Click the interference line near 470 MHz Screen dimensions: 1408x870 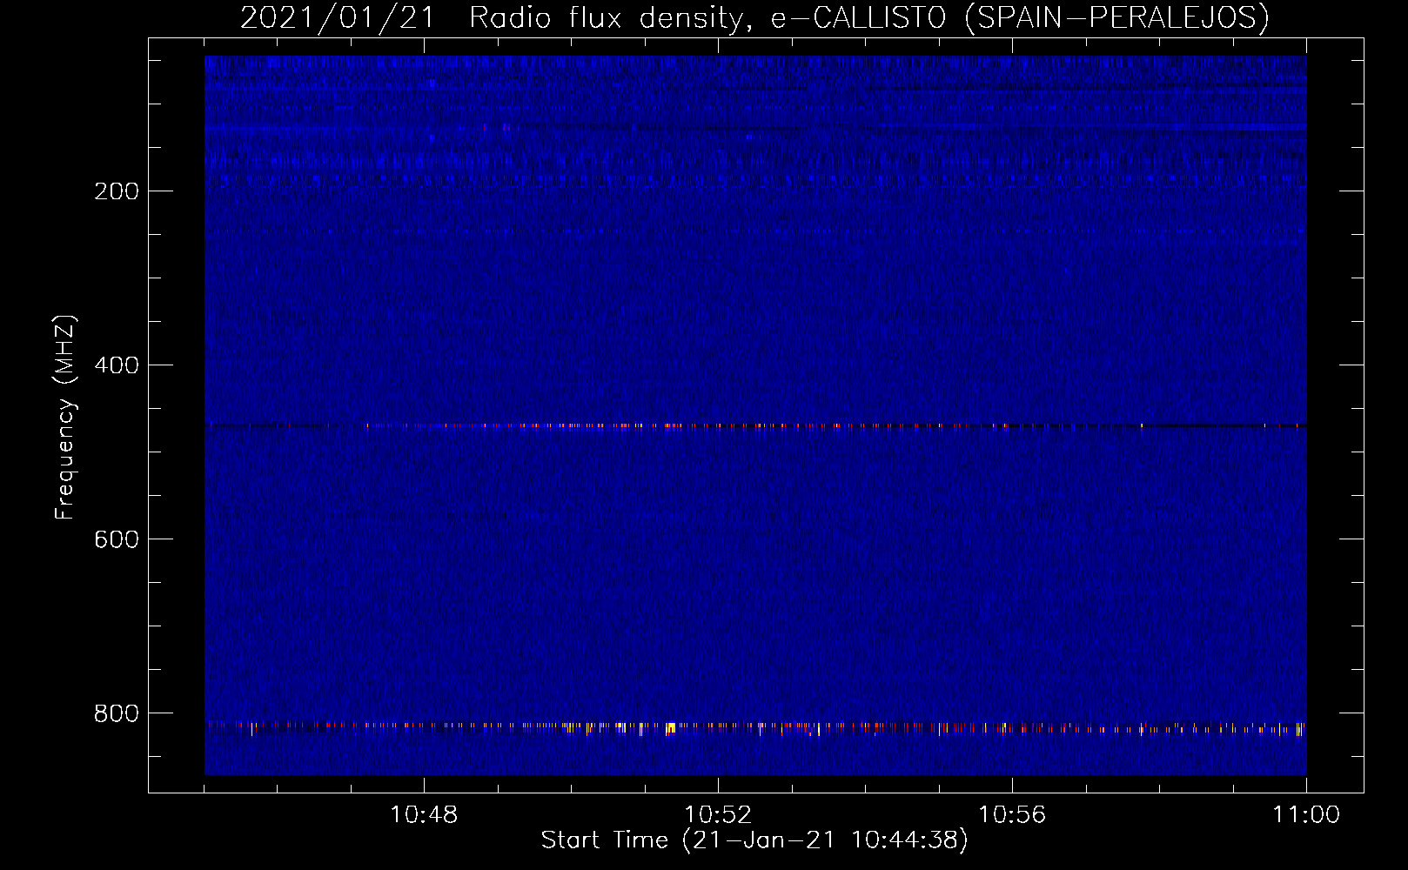(x=755, y=425)
